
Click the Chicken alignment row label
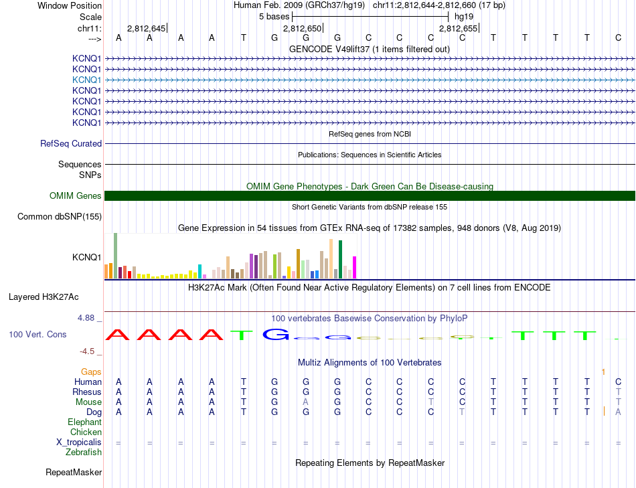point(86,432)
